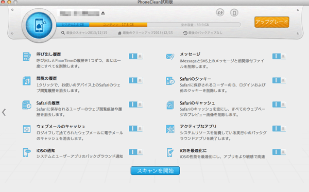Click the Safariの履歴 icon

pos(27,105)
